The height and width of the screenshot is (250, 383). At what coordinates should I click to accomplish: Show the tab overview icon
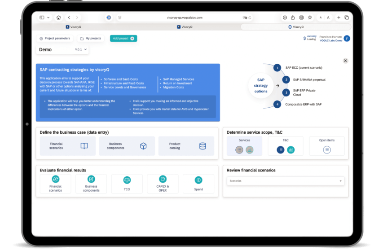[347, 18]
